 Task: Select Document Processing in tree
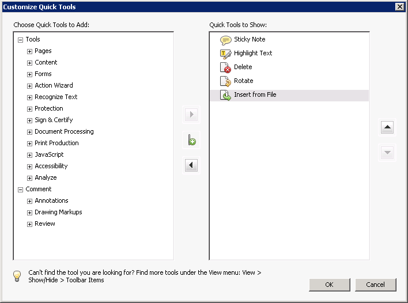(x=64, y=131)
